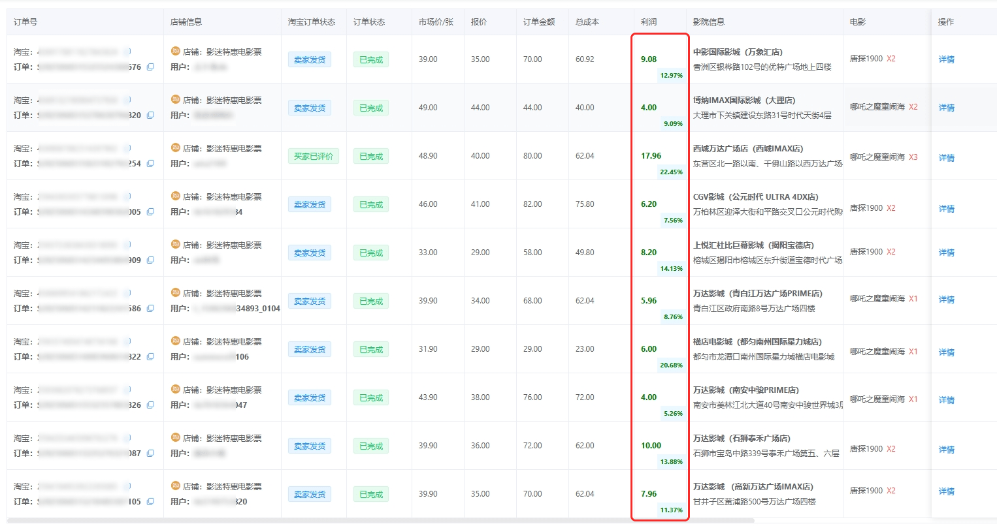Open 详情 for 高新万达广场IMAX店 order
Viewport: 997px width, 526px height.
[946, 491]
